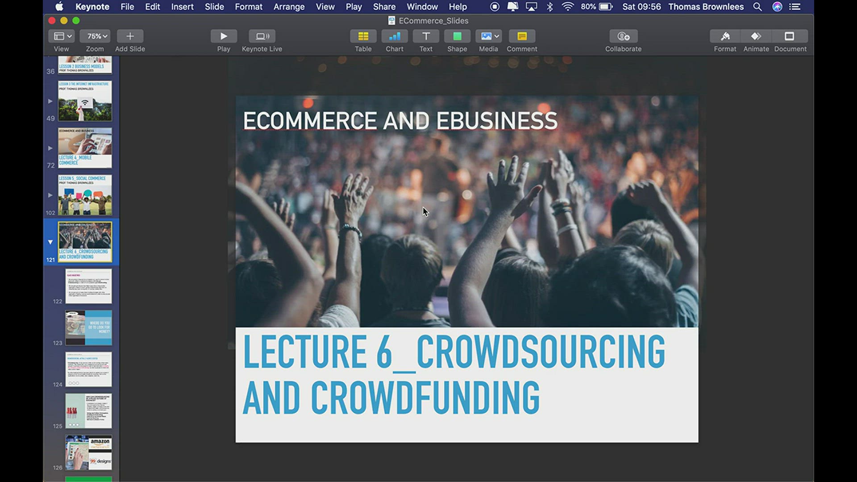Open the Slide menu in menu bar
Screen dimensions: 857x482
coord(214,7)
